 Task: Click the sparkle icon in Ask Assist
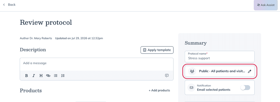pos(258,5)
